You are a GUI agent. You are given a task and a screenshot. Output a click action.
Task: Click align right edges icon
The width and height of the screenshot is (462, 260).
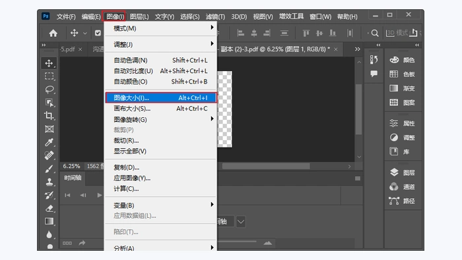(x=267, y=33)
